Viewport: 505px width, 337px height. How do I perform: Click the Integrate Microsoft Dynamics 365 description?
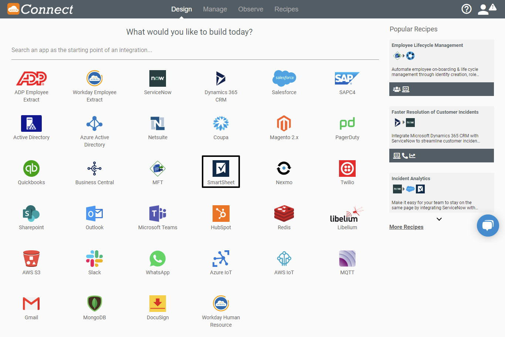pos(436,138)
